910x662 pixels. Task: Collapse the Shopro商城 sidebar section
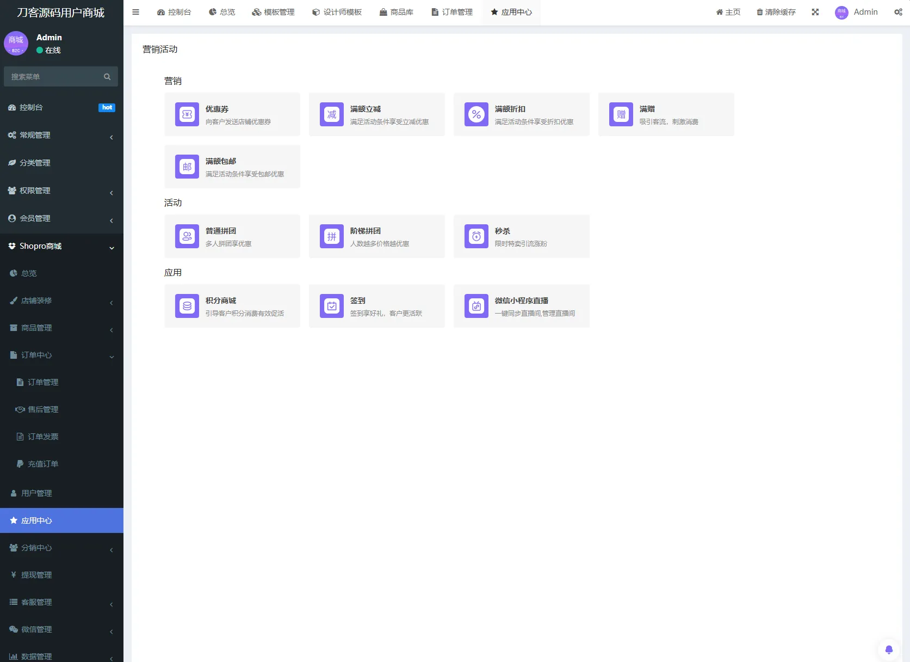[x=61, y=246]
